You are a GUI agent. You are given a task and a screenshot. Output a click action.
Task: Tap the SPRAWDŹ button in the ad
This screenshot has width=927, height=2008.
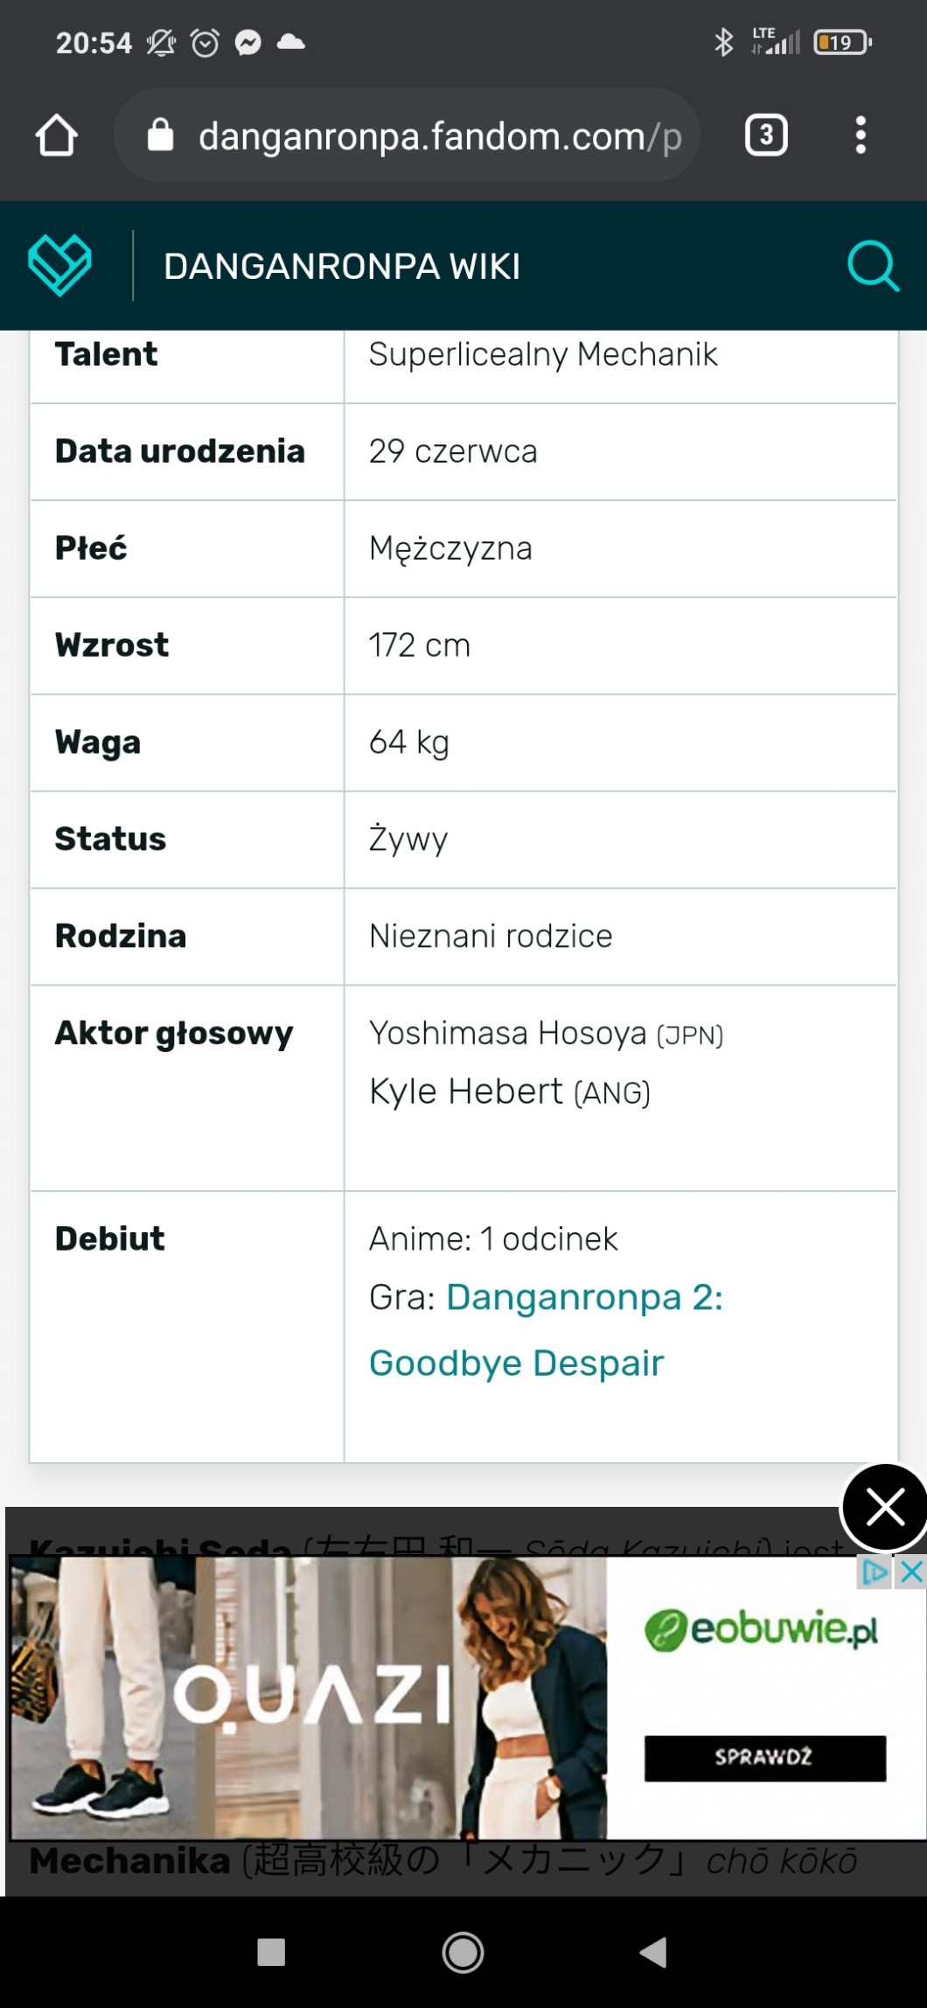click(764, 1757)
